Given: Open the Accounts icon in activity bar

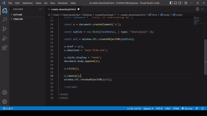Looking at the screenshot, I should [x=5, y=92].
